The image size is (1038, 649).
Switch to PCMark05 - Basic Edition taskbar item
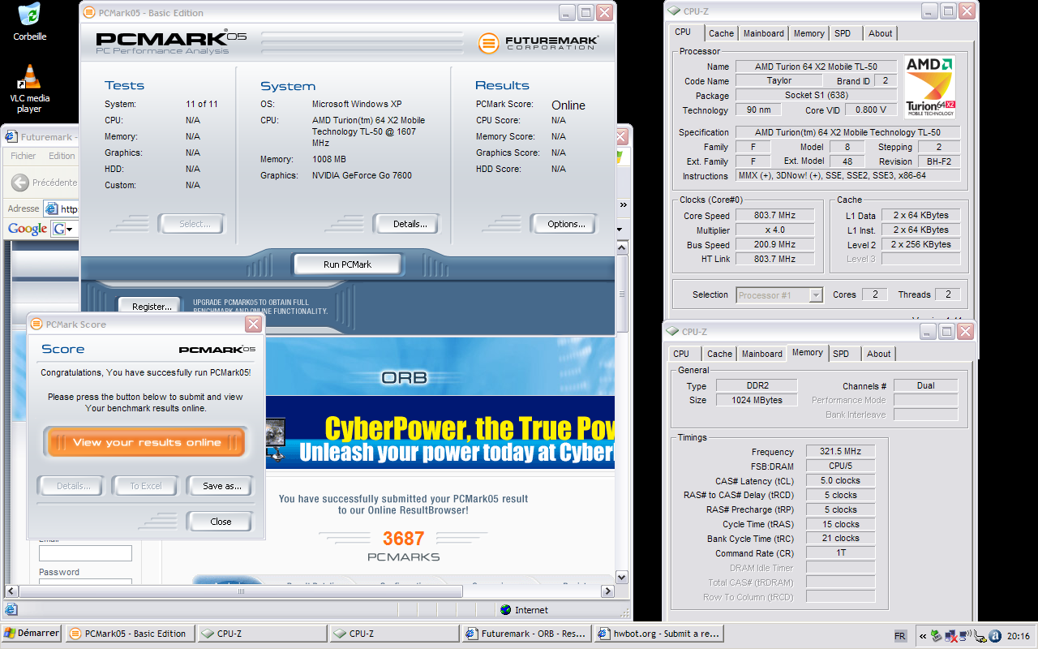pos(130,634)
